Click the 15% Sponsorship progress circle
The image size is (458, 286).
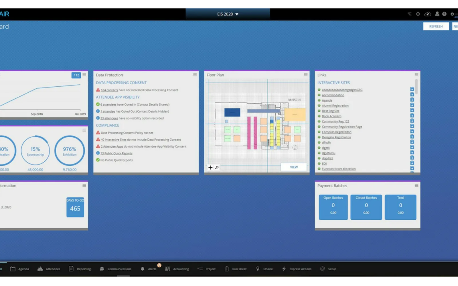click(x=35, y=151)
